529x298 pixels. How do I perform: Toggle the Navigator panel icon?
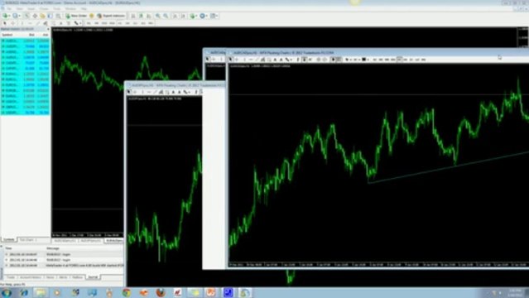(x=42, y=16)
